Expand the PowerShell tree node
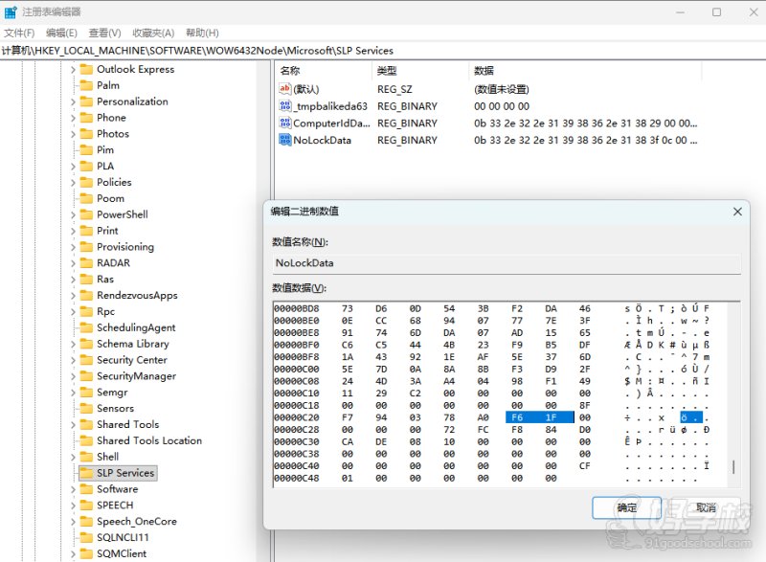 [x=73, y=214]
